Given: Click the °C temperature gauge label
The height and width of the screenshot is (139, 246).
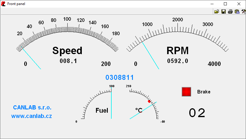Looking at the screenshot, I should [139, 110].
